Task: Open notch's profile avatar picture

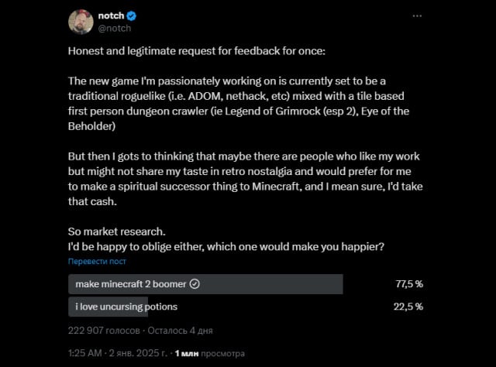Action: coord(83,22)
